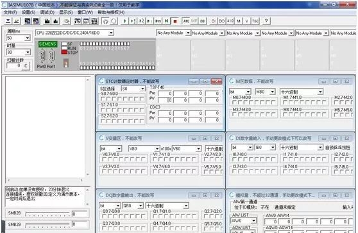Click the first T37-T40 Pre value field

165,94
